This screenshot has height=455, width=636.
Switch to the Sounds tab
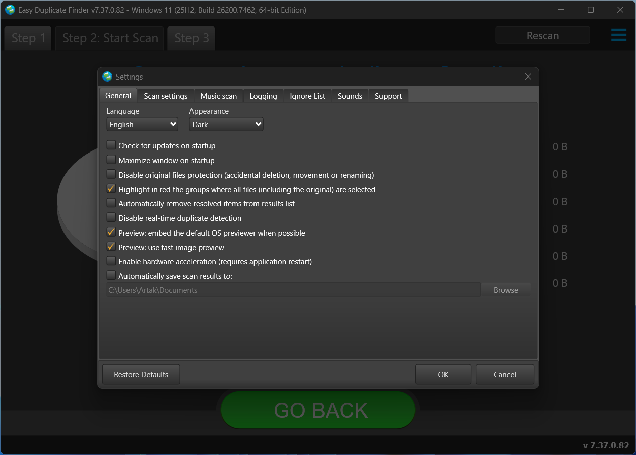[x=350, y=96]
